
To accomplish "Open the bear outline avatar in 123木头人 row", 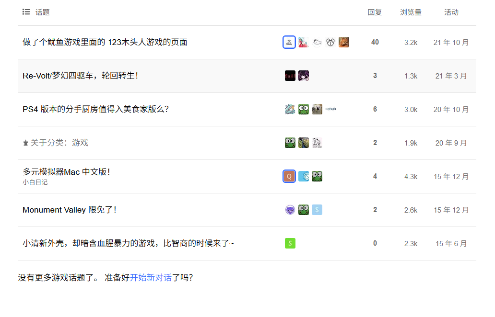I will 330,42.
